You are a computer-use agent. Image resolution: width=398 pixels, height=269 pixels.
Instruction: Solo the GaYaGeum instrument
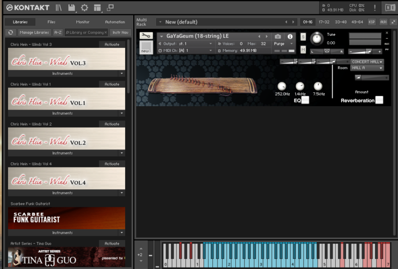[x=303, y=38]
